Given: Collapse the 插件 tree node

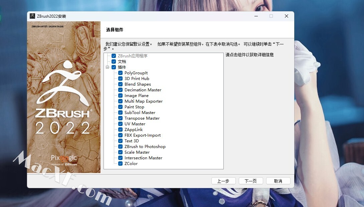Looking at the screenshot, I should [107, 67].
